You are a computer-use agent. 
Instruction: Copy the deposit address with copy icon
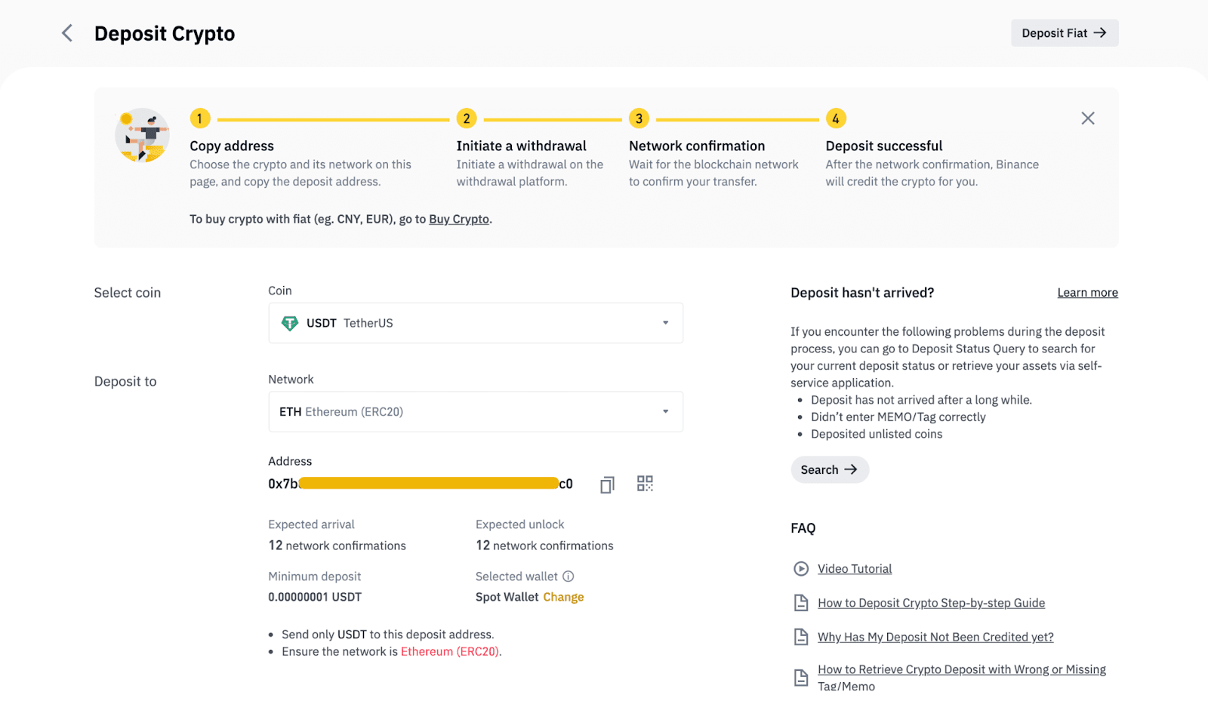pyautogui.click(x=607, y=484)
